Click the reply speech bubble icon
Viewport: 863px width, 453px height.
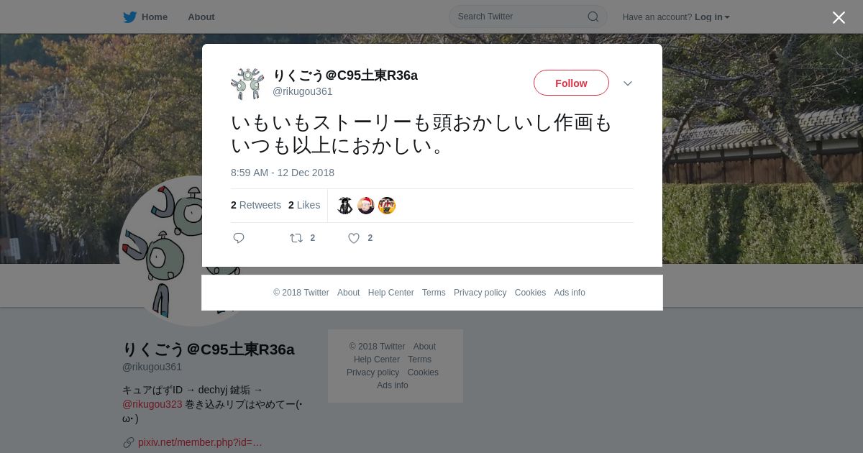(239, 238)
